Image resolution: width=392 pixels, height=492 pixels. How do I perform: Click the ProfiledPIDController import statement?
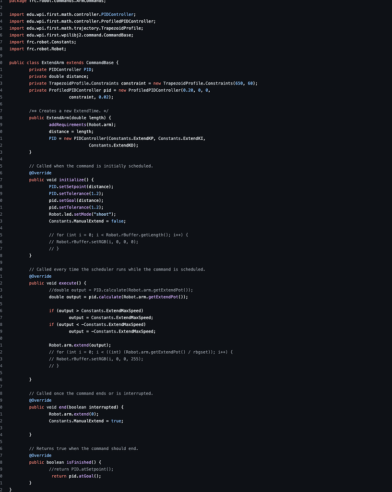tap(83, 21)
